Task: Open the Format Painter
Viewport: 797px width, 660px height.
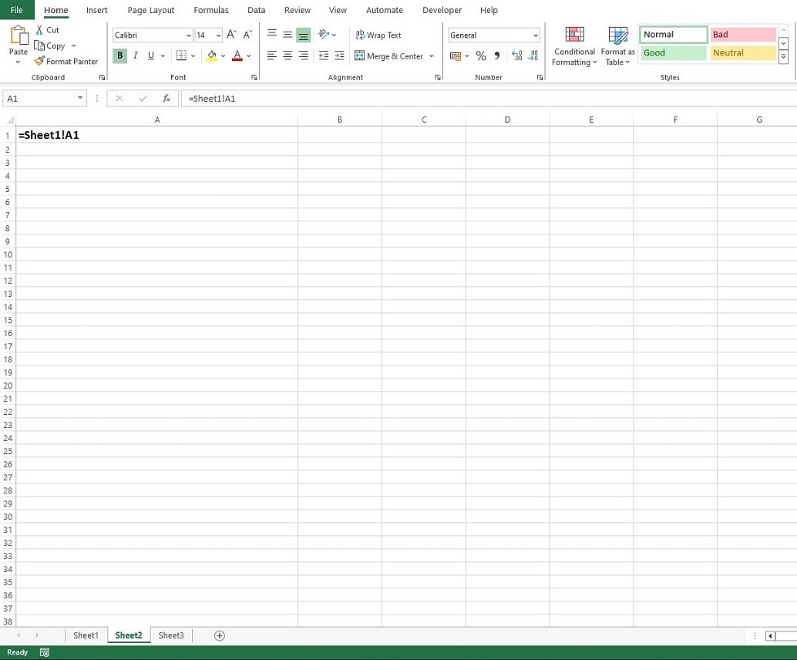Action: pyautogui.click(x=66, y=61)
